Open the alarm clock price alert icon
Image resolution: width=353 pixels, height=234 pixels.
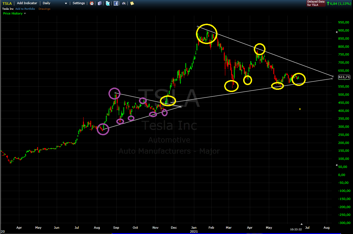[92, 3]
